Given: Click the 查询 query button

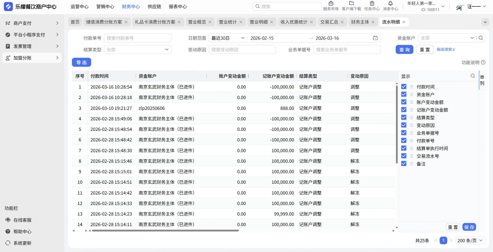Looking at the screenshot, I should [x=404, y=50].
